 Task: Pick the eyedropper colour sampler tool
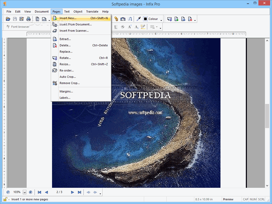point(138,19)
